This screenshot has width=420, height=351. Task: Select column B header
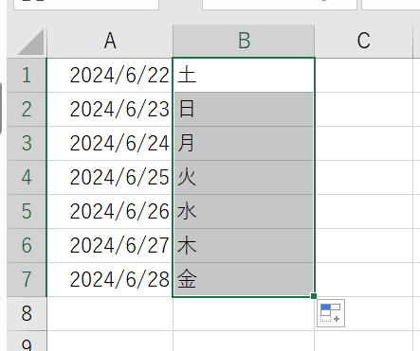(244, 41)
